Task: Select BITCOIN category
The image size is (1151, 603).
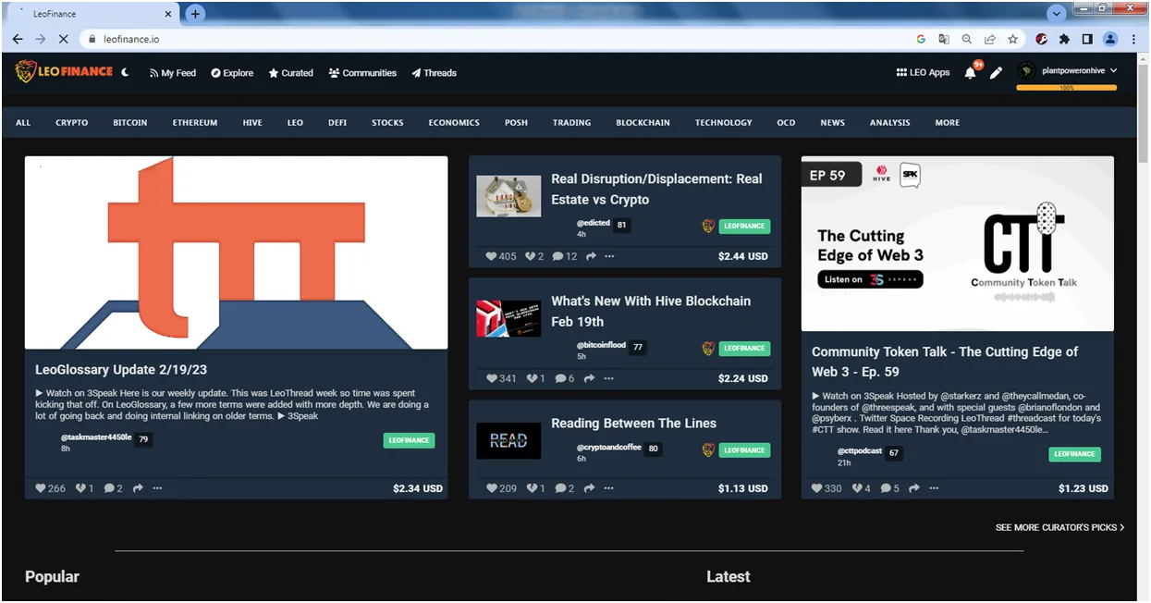Action: point(130,122)
